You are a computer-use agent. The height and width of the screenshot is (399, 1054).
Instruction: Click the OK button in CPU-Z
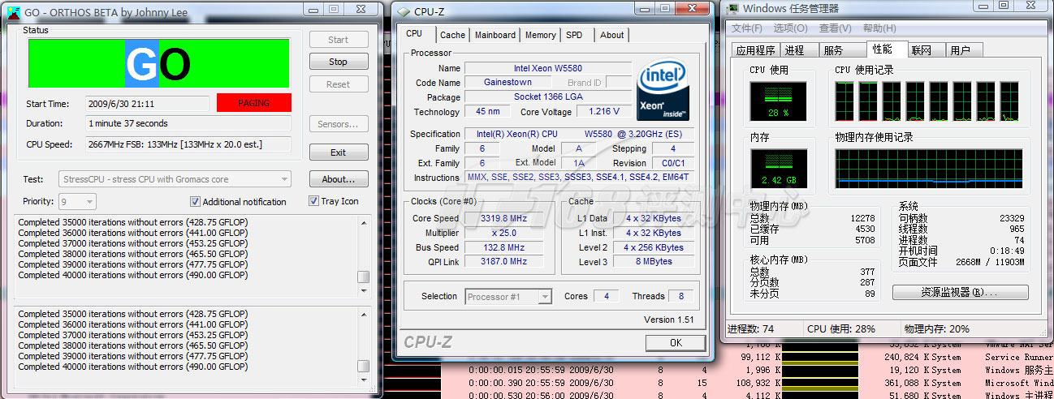(676, 343)
